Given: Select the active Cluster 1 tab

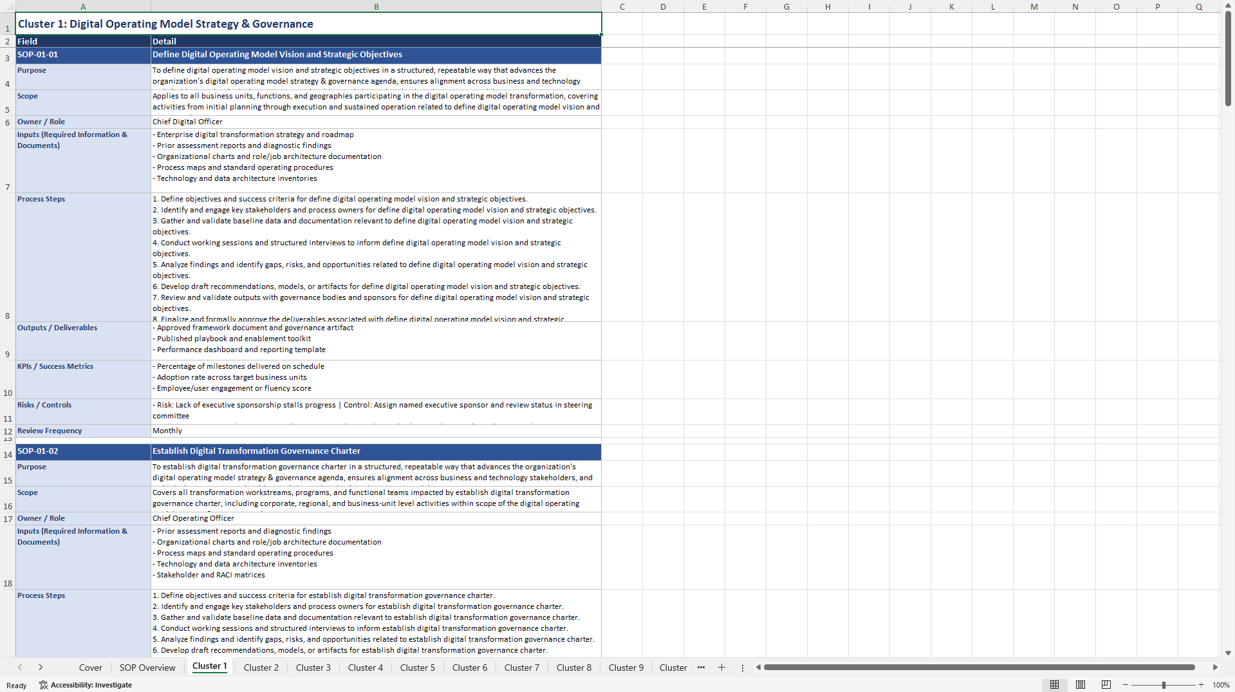Looking at the screenshot, I should click(x=210, y=666).
